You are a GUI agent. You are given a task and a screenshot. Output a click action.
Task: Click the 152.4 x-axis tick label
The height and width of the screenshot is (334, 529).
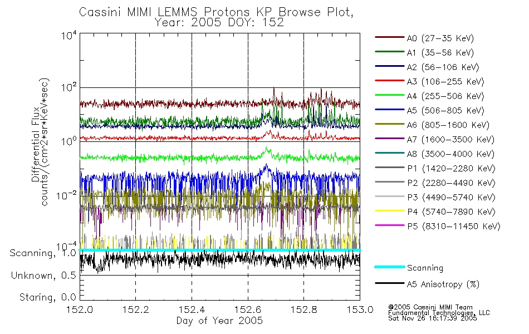[192, 310]
